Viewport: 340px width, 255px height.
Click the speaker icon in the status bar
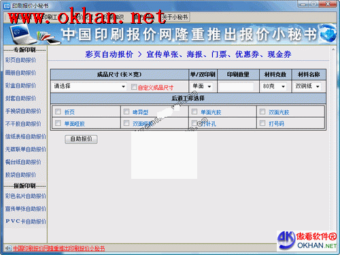[x=8, y=248]
